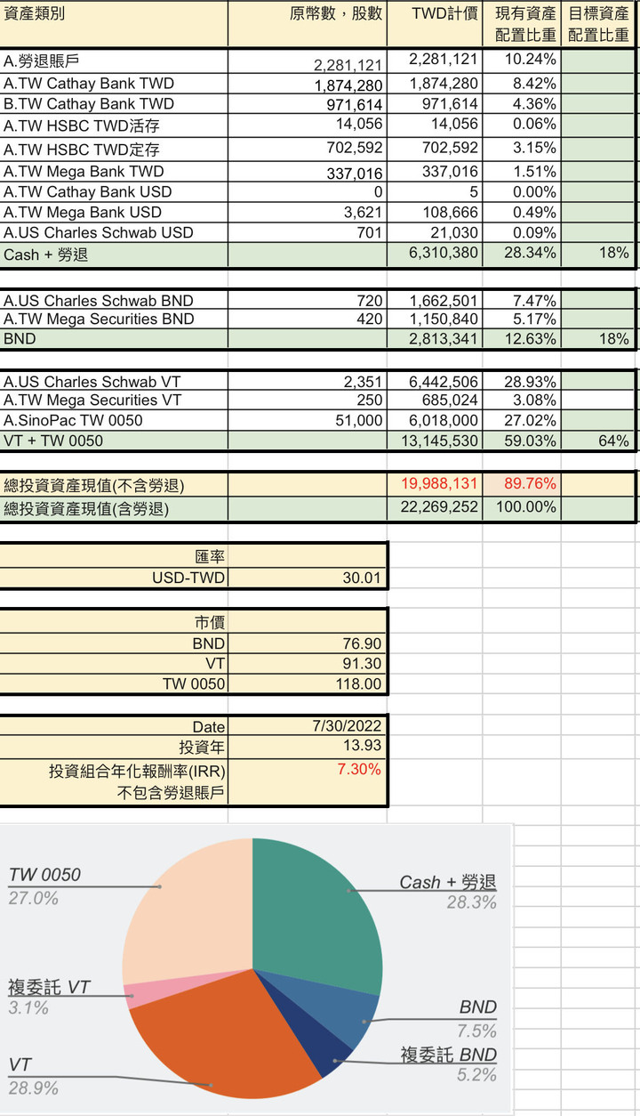Viewport: 640px width, 1116px height.
Task: Click the VT + TW 0050 subtotal label
Action: click(x=114, y=441)
